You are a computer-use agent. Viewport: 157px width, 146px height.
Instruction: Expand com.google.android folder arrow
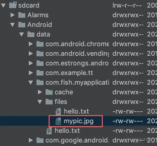(31, 140)
